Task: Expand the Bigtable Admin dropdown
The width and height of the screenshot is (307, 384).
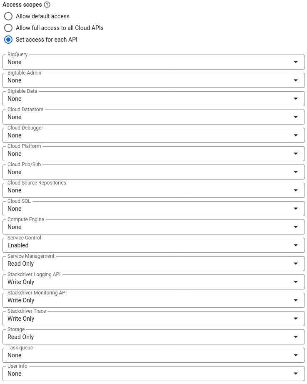Action: pos(153,80)
